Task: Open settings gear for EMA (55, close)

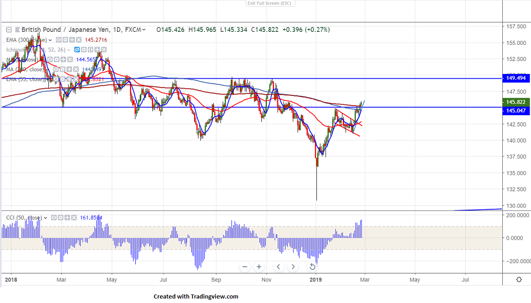Action: (63, 79)
